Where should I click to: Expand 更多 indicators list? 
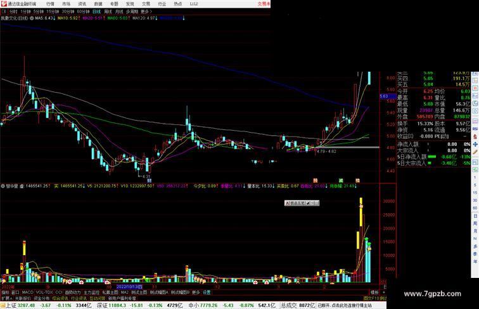(196, 293)
